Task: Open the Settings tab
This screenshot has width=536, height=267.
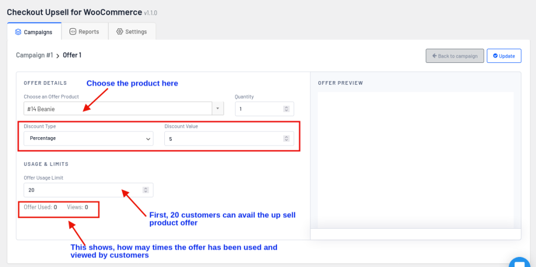Action: (132, 31)
